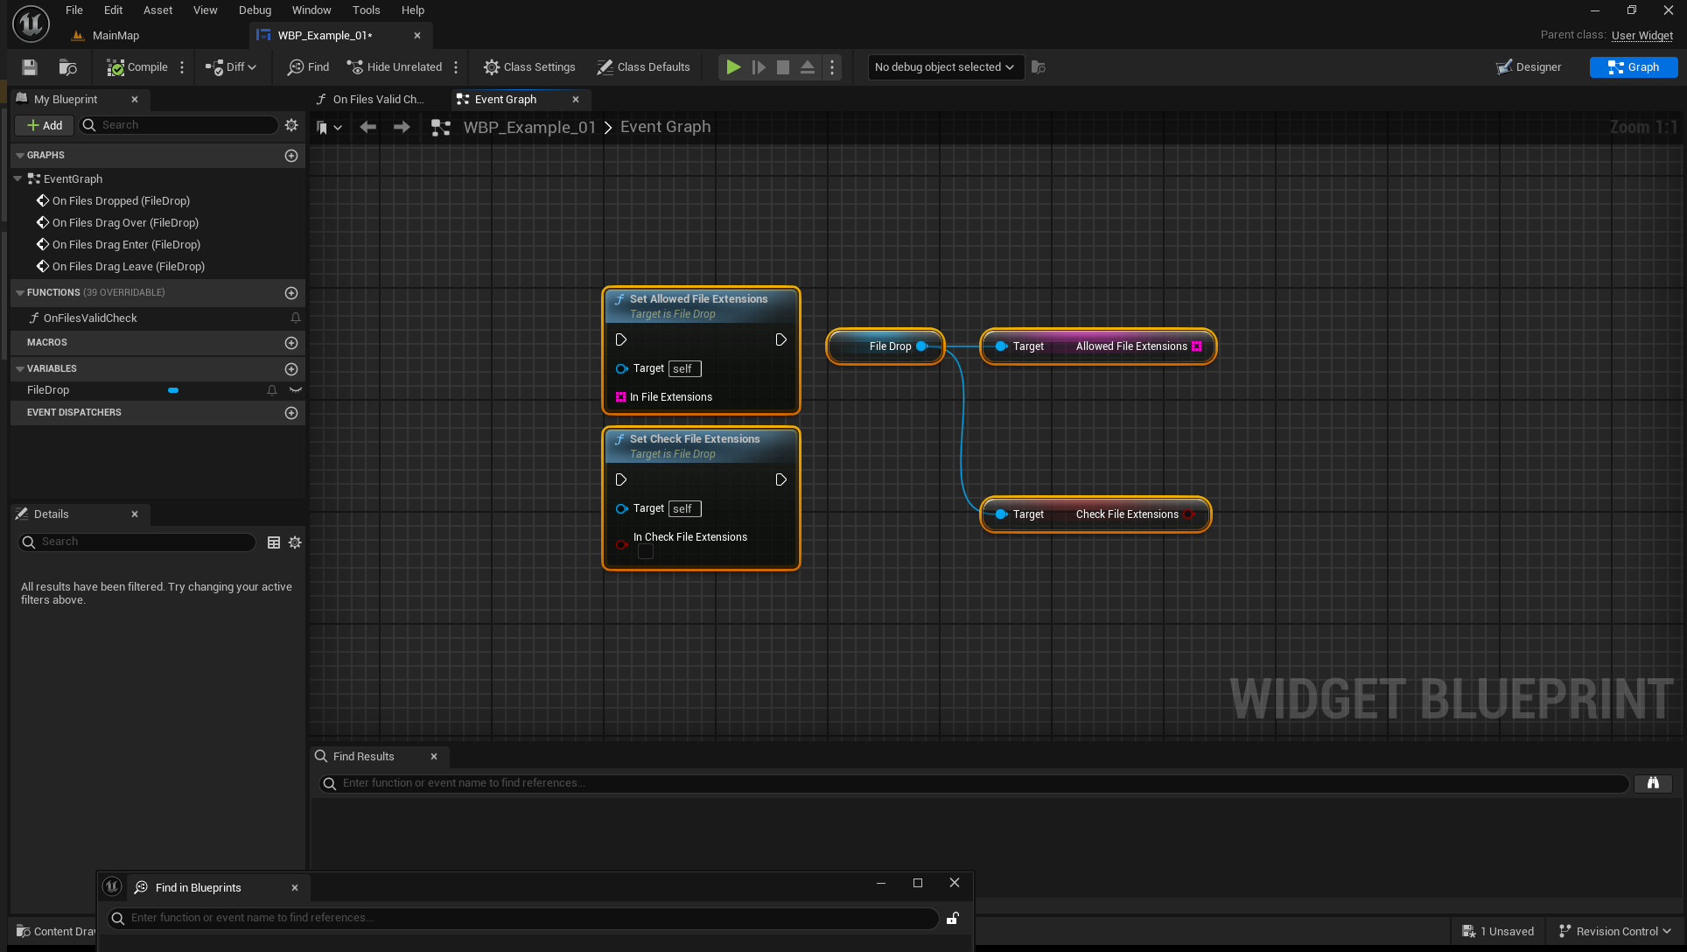Click the Details property matrix grid icon
Image resolution: width=1687 pixels, height=952 pixels.
(x=274, y=542)
